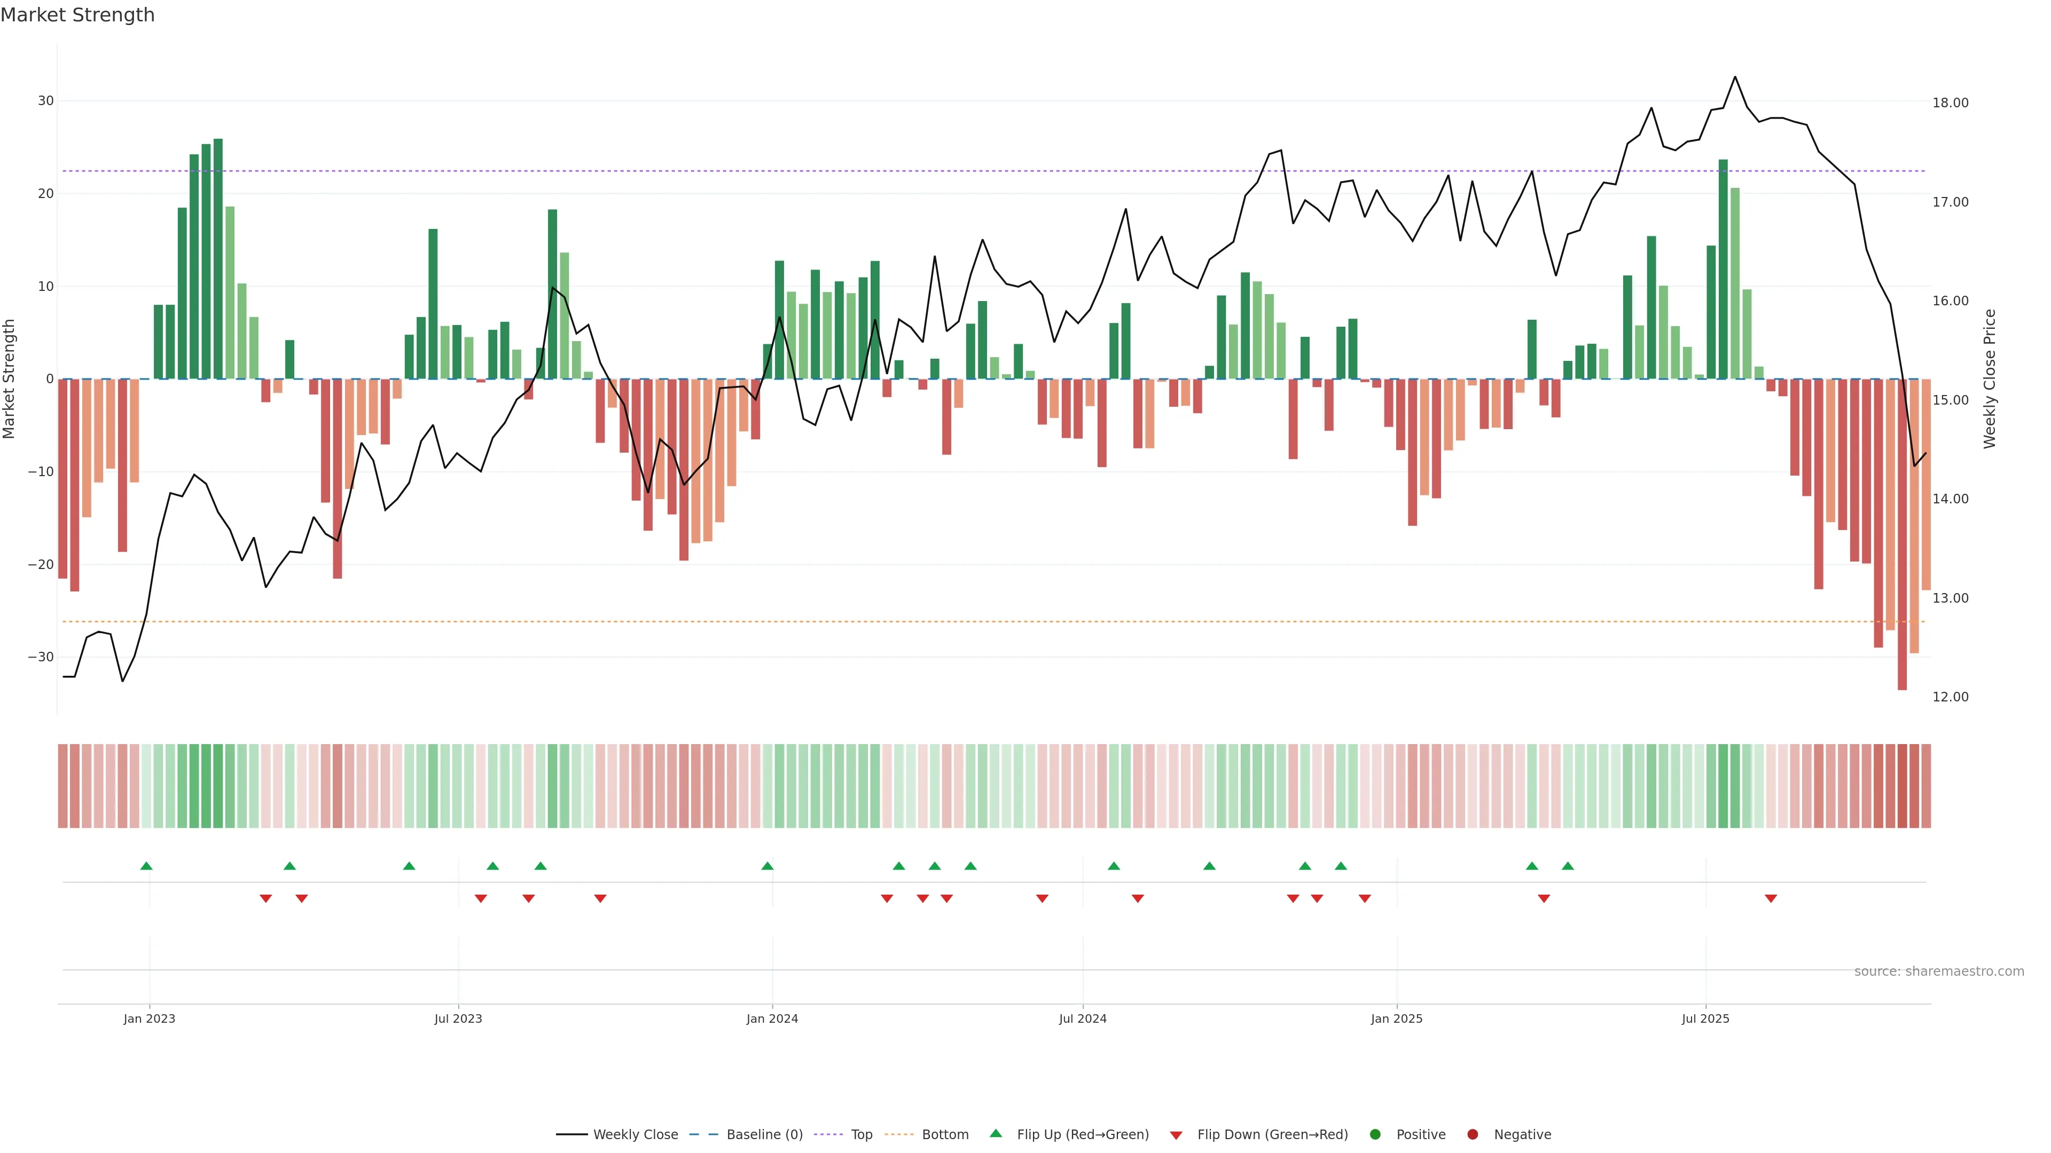Image resolution: width=2051 pixels, height=1153 pixels.
Task: Click the green Positive legend dot
Action: click(x=1375, y=1135)
